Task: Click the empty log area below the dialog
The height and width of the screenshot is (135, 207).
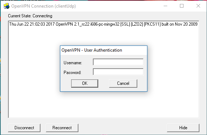Action: (104, 104)
